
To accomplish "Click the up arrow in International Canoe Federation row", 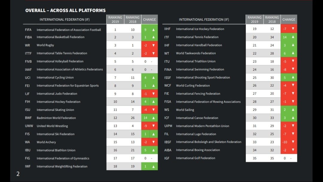I will pos(293,118).
